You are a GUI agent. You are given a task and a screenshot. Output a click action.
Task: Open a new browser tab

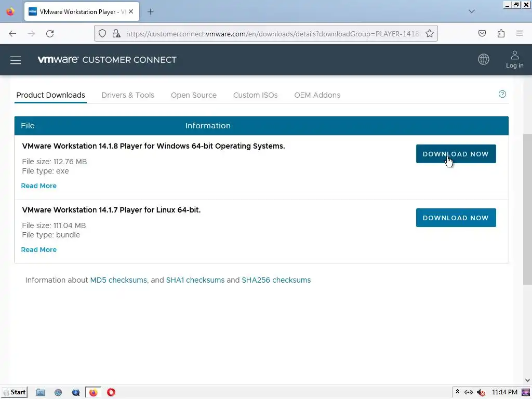(x=150, y=12)
